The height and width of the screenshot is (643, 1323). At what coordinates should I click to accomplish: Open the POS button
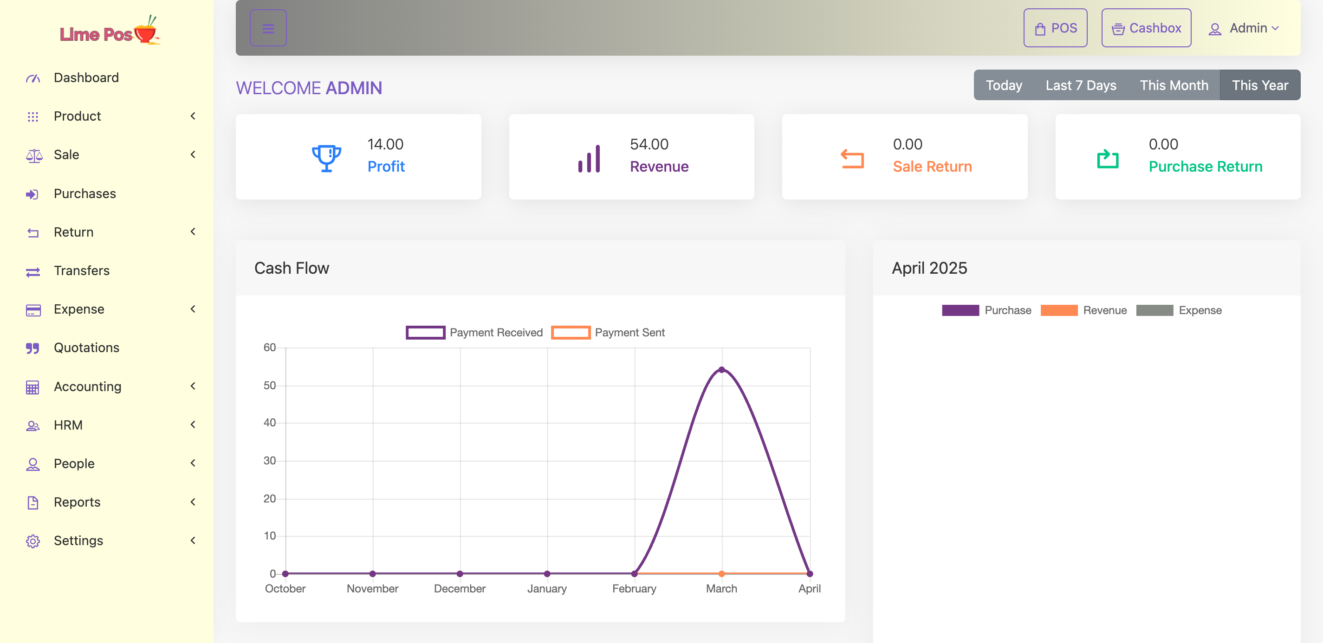1056,28
